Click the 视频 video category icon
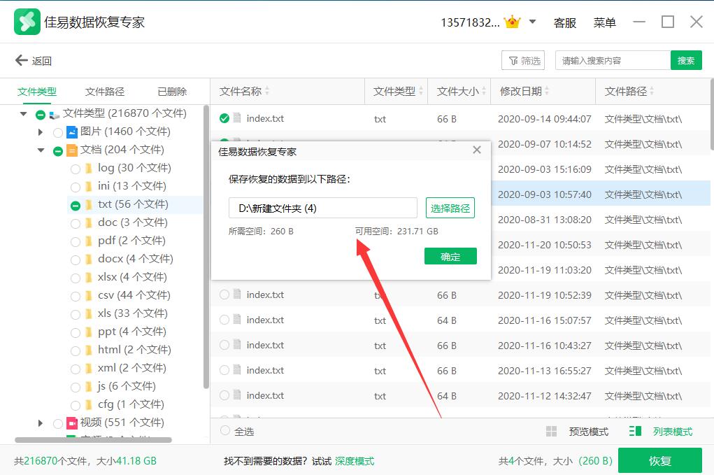The width and height of the screenshot is (714, 475). click(72, 423)
